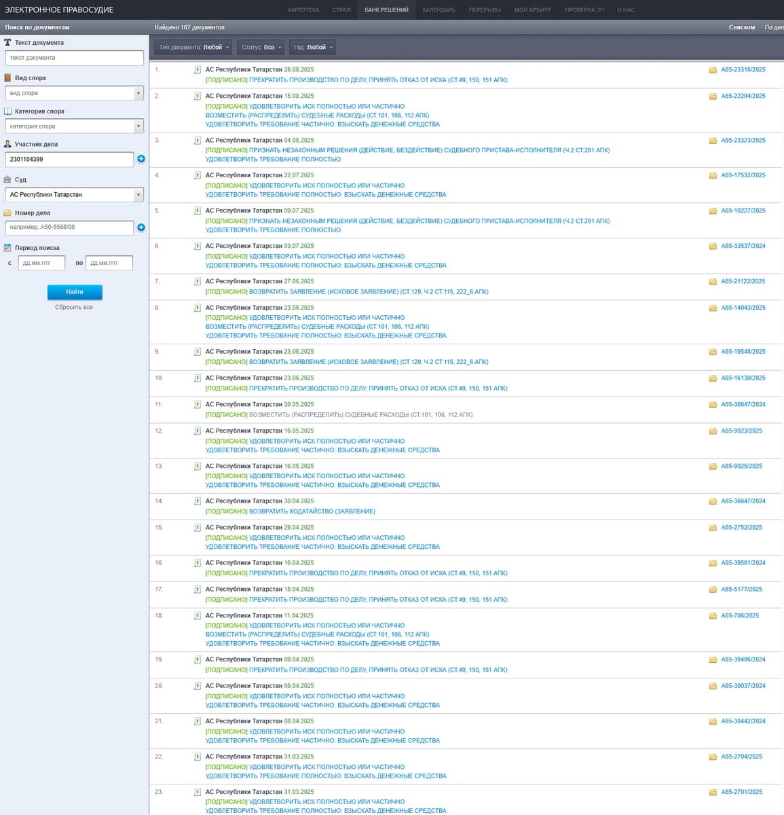Open case link А65-22204/2025
784x815 pixels.
pos(743,96)
